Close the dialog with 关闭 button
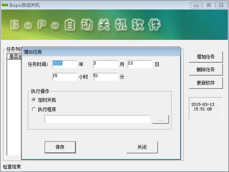The width and height of the screenshot is (229, 172). 142,147
